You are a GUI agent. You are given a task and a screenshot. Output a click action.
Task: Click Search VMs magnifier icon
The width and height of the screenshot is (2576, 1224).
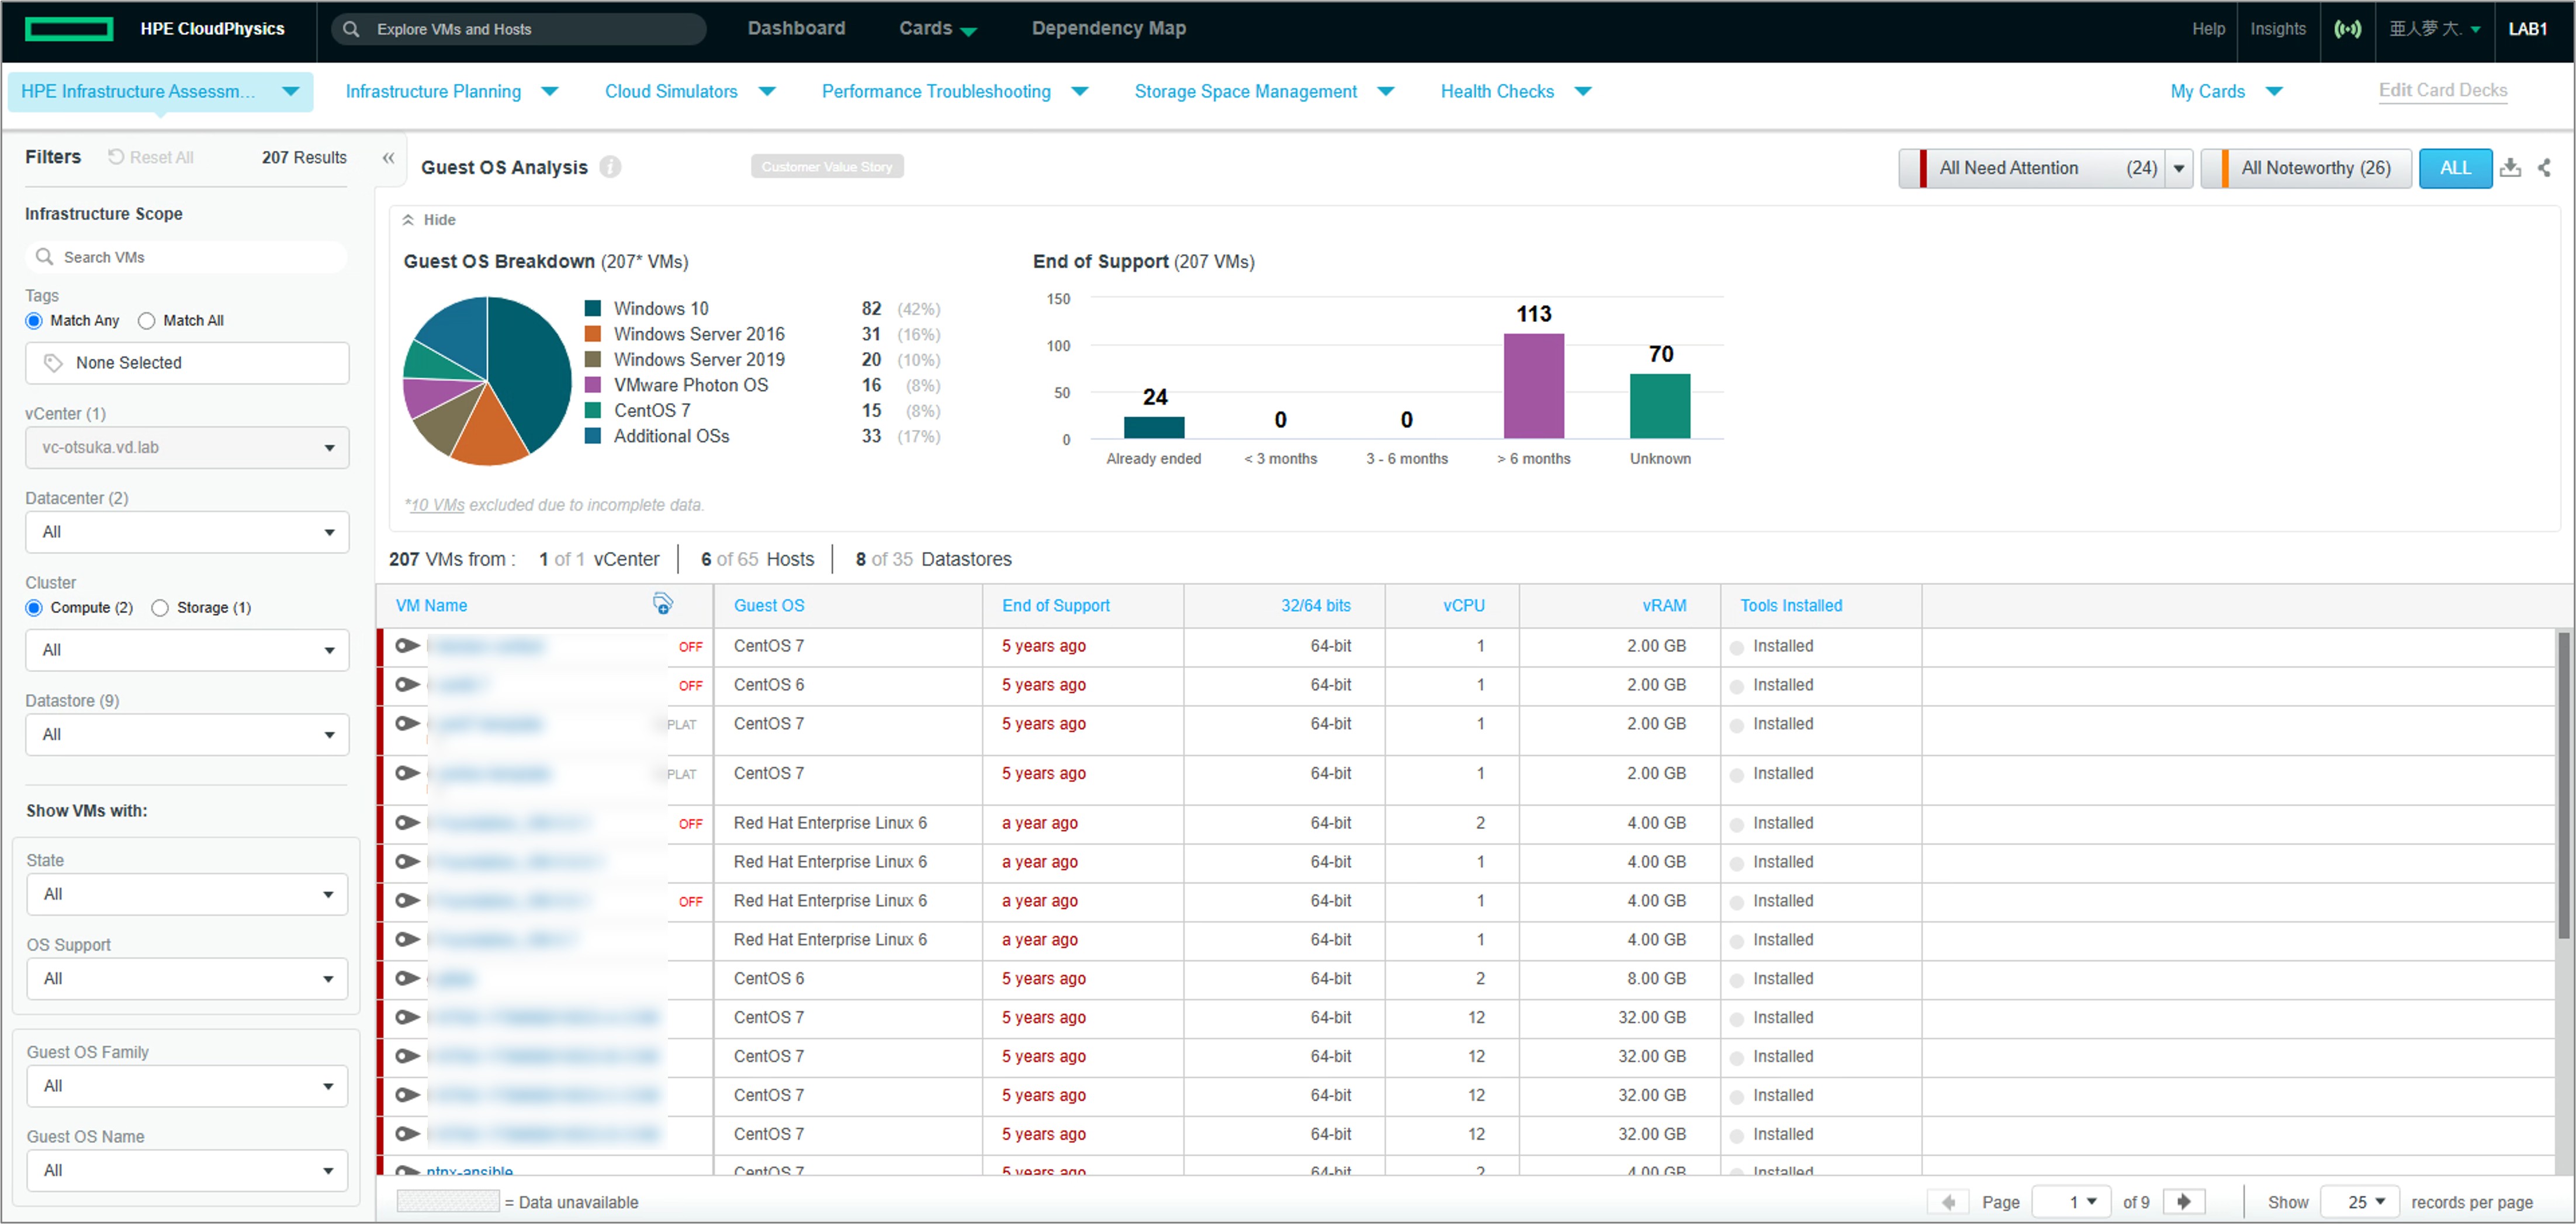coord(44,257)
